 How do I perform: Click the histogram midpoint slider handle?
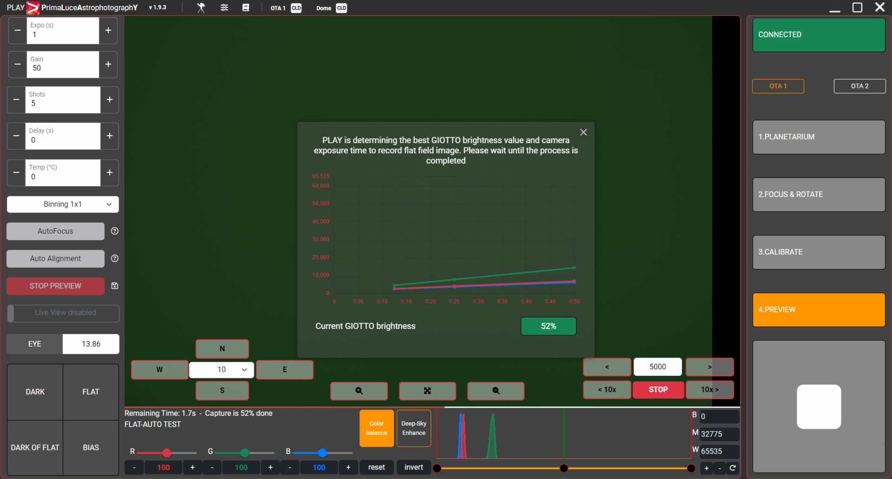click(x=564, y=468)
